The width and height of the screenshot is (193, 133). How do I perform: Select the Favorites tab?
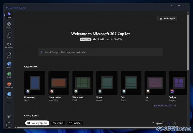pos(75,123)
